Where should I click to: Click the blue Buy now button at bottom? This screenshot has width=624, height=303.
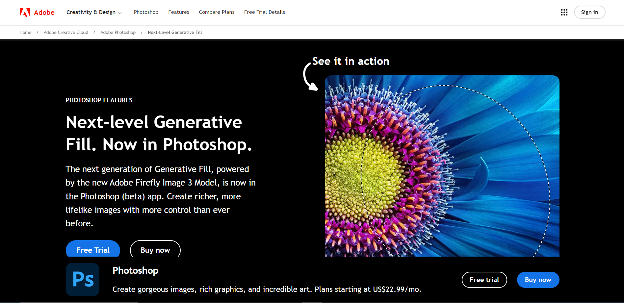coord(538,280)
